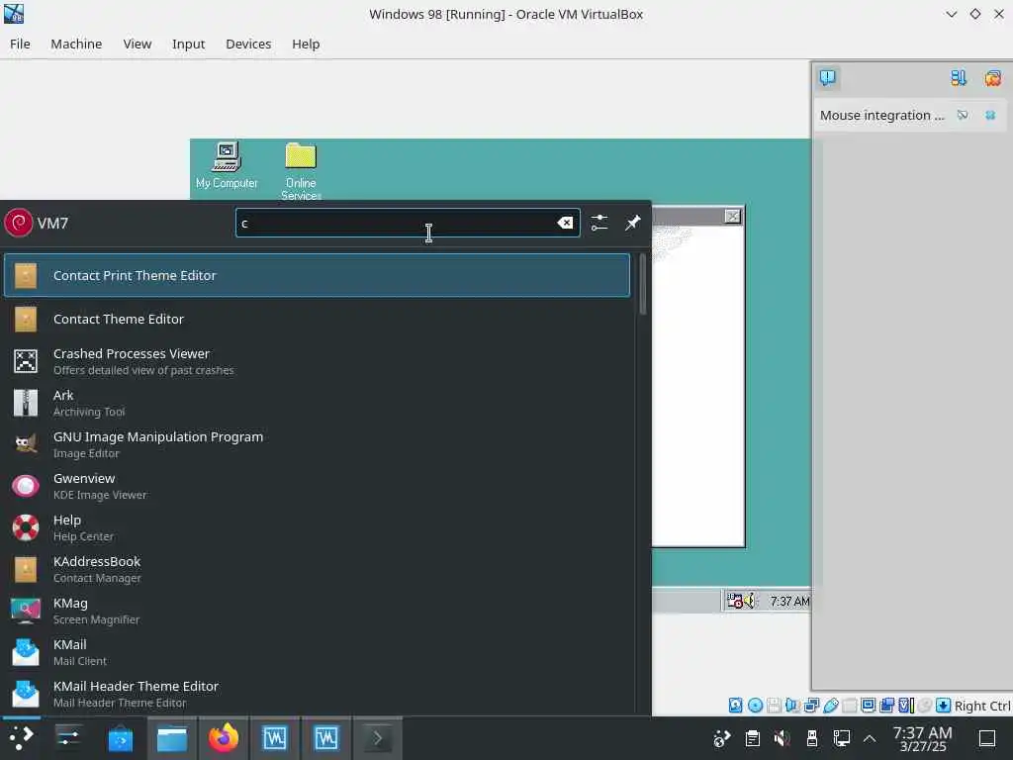The width and height of the screenshot is (1013, 760).
Task: Open KMag screen magnifier
Action: tap(317, 610)
